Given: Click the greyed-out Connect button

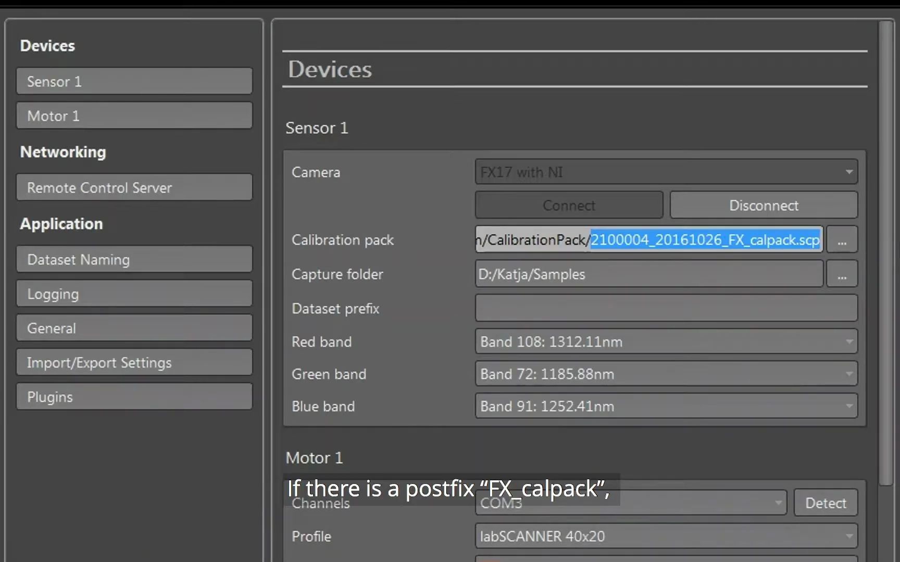Looking at the screenshot, I should coord(569,205).
